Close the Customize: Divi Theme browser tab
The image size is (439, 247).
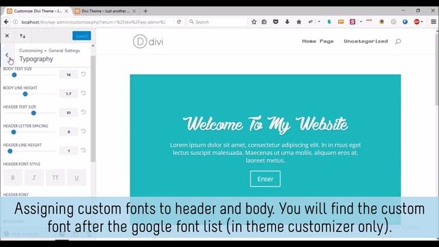click(x=67, y=11)
